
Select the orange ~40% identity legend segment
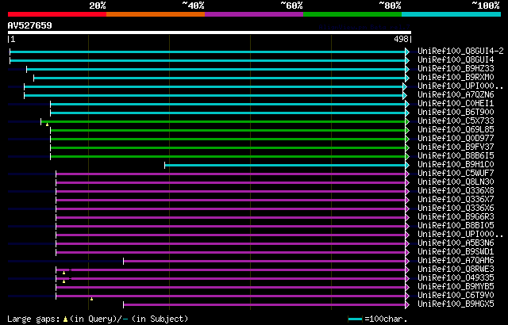click(x=156, y=14)
